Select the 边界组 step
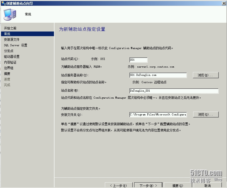This screenshot has width=227, height=188. coord(9,68)
